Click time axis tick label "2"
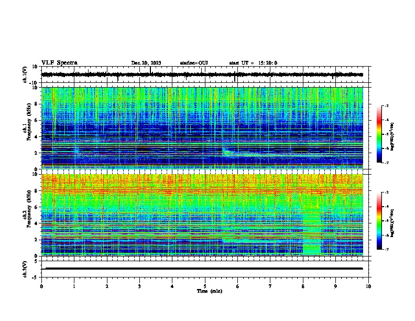 tap(107, 286)
